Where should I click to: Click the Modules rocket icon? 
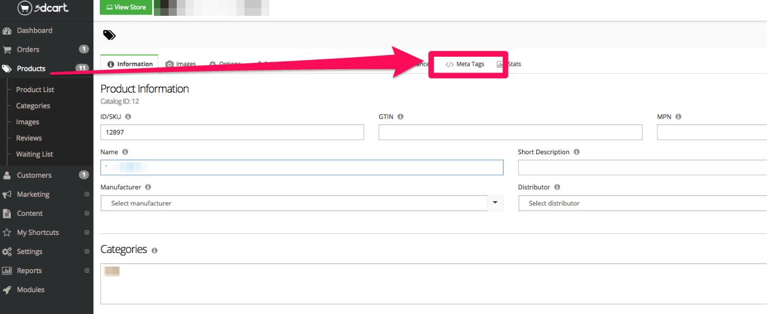point(7,289)
